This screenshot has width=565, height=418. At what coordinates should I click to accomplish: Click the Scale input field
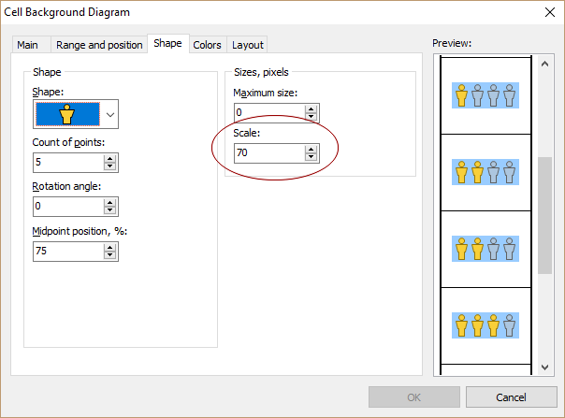click(x=267, y=152)
